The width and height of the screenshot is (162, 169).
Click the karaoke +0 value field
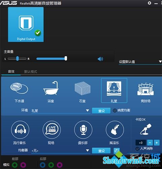click(141, 143)
